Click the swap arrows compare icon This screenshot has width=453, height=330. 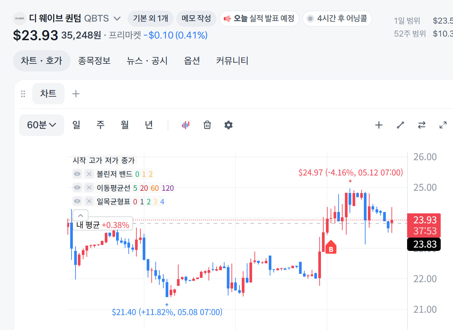(x=422, y=125)
